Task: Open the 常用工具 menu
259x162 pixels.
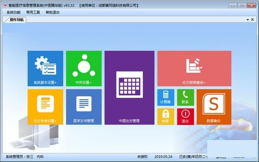Action: pyautogui.click(x=33, y=12)
